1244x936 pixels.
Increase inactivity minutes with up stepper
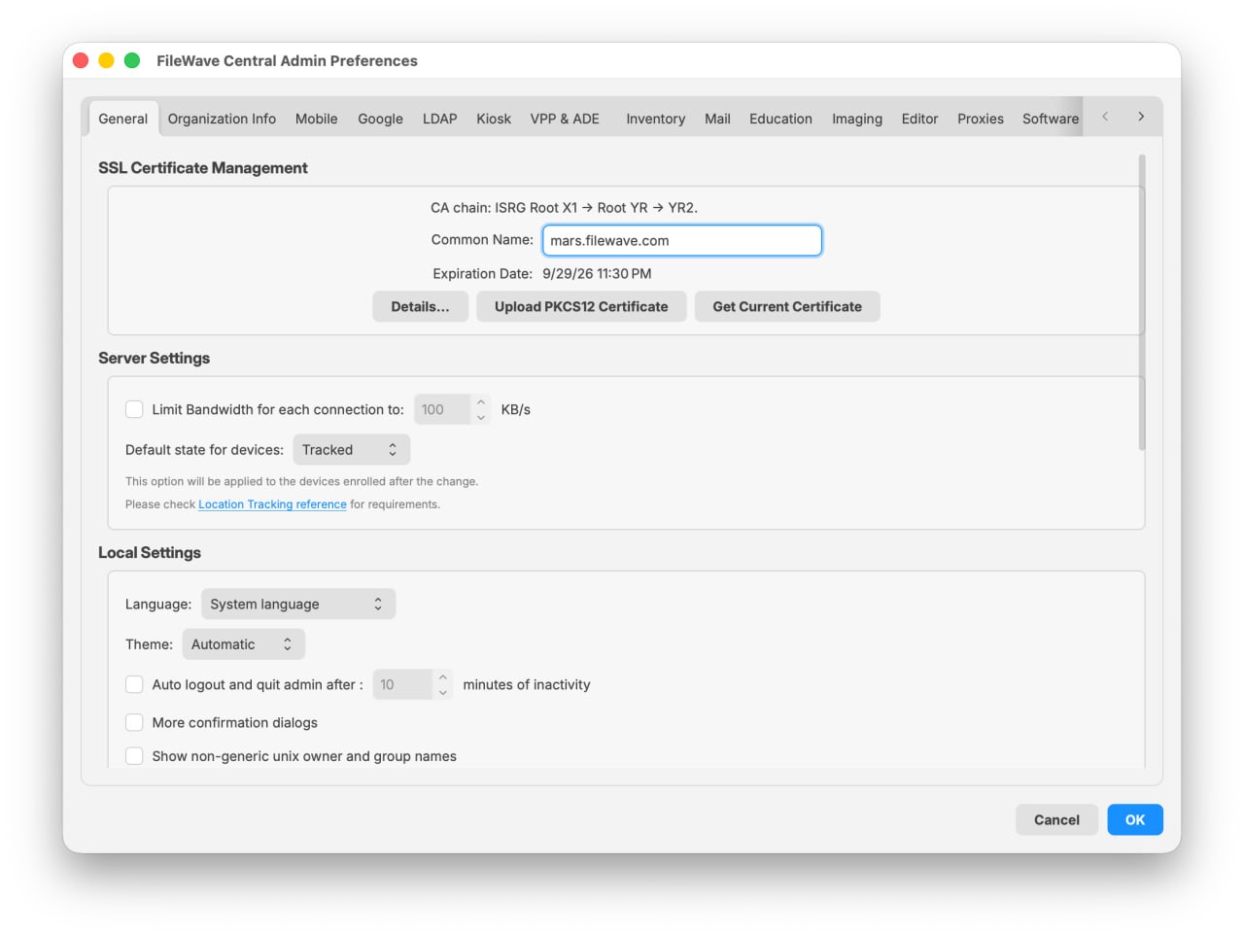tap(443, 677)
